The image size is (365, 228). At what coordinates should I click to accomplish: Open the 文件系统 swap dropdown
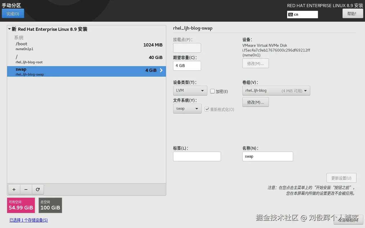(187, 109)
